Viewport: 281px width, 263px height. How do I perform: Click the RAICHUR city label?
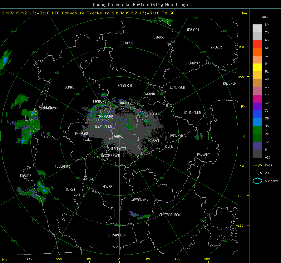[x=229, y=83]
